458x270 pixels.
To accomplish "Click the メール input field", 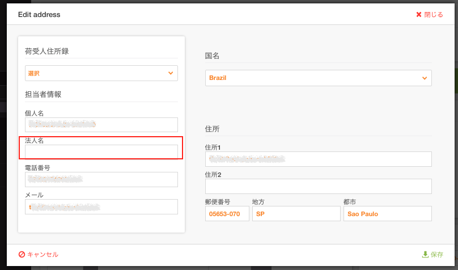I will click(x=101, y=207).
